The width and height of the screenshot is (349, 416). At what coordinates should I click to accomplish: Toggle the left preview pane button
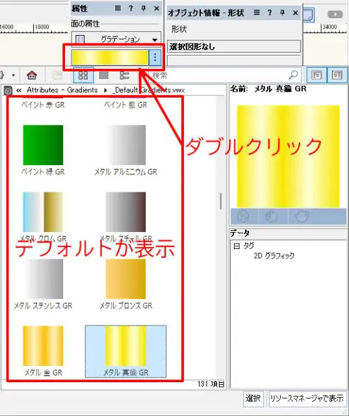317,75
